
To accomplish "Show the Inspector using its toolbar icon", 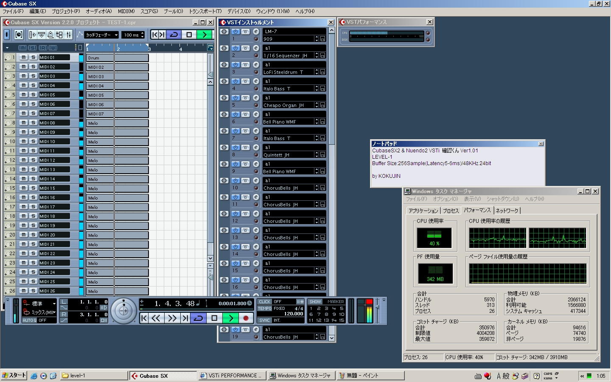I will point(33,35).
